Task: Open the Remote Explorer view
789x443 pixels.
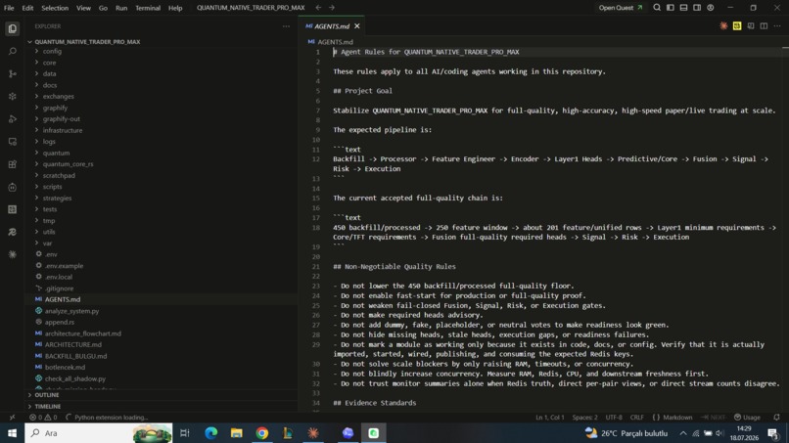Action: [x=13, y=142]
